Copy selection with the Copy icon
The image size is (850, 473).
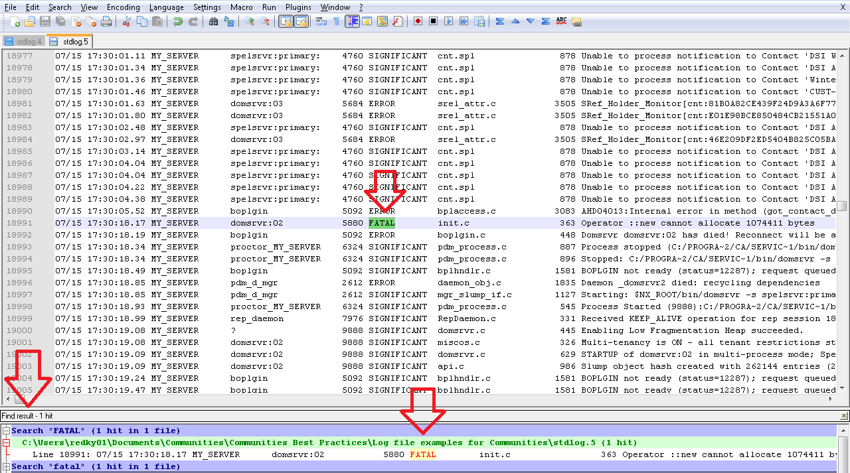[141, 21]
